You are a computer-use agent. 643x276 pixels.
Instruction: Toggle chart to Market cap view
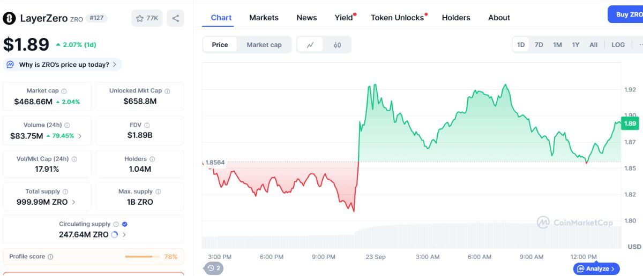pos(264,45)
